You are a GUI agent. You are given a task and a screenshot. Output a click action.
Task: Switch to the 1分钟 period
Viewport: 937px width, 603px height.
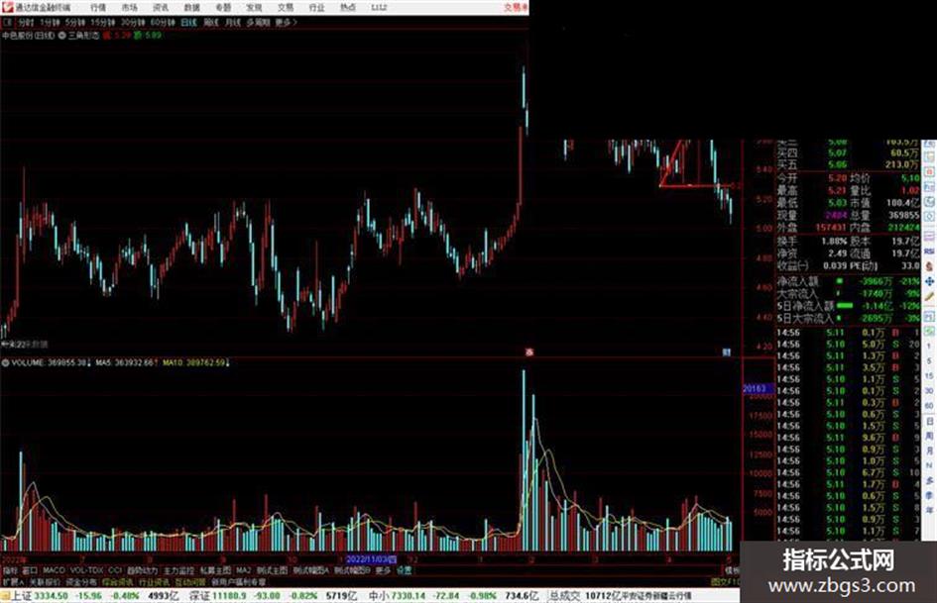[x=50, y=22]
